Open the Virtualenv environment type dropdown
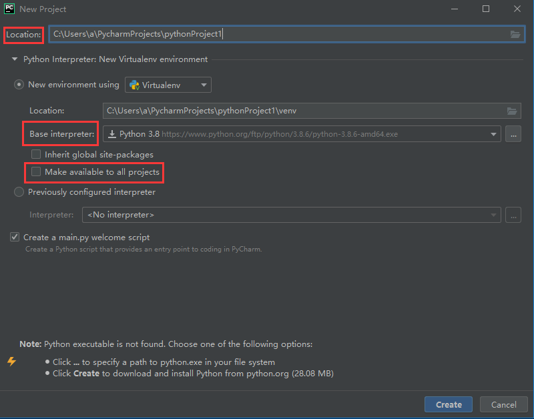534x419 pixels. [x=168, y=85]
